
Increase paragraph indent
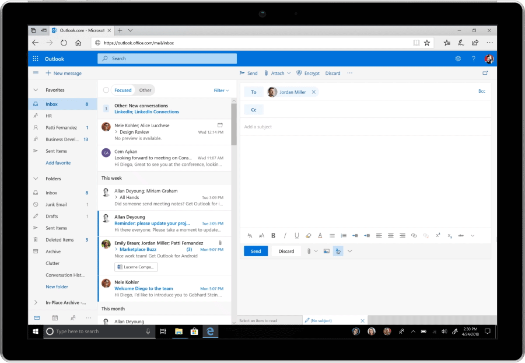tap(367, 236)
